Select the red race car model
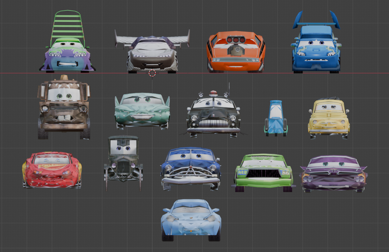Screen dimensions: 389x252 (52, 170)
